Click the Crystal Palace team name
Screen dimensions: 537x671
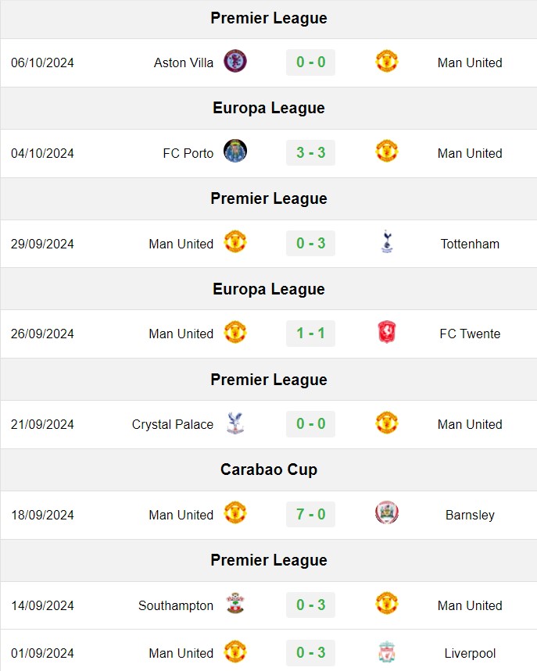point(173,424)
